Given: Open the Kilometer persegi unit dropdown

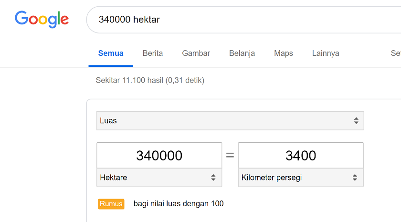Looking at the screenshot, I should pos(301,178).
